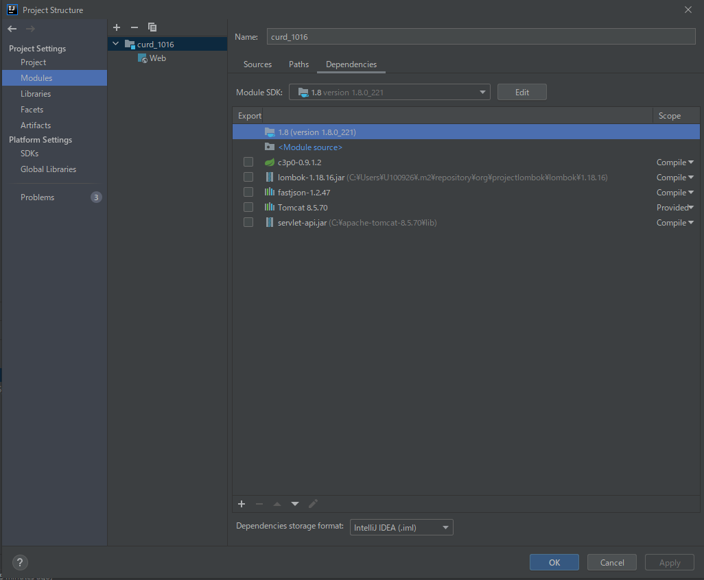Click the Edit SDK button
The width and height of the screenshot is (704, 580).
click(521, 92)
